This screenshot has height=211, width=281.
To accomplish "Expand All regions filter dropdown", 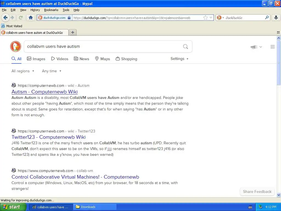I will [23, 71].
